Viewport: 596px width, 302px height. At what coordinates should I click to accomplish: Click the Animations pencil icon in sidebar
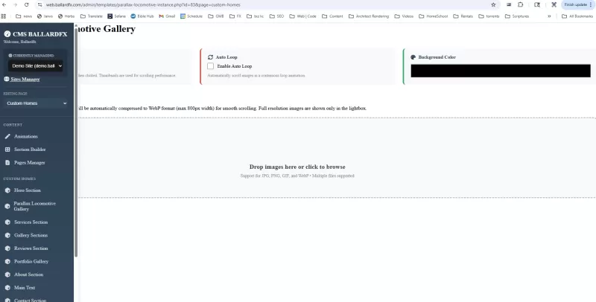coord(7,136)
